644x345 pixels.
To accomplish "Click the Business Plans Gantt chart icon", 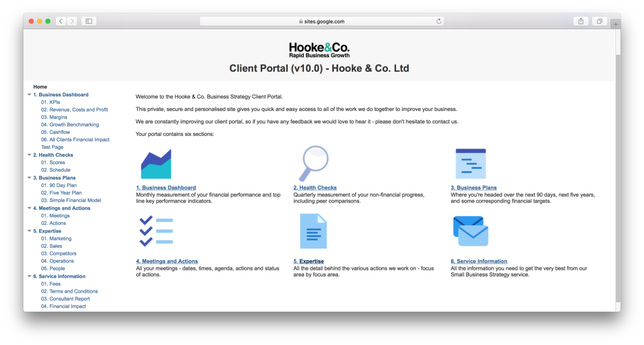I will (x=471, y=164).
